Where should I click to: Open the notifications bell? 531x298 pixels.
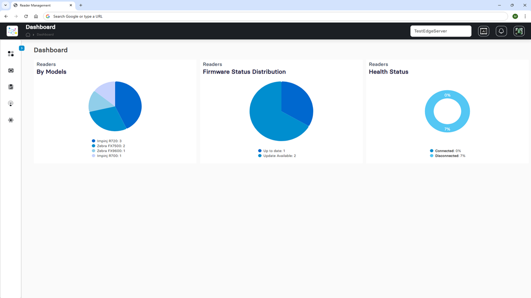tap(501, 31)
